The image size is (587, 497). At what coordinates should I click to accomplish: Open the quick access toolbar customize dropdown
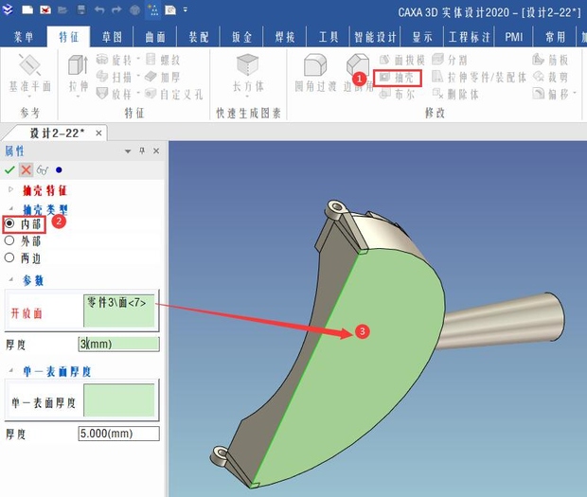tap(186, 10)
